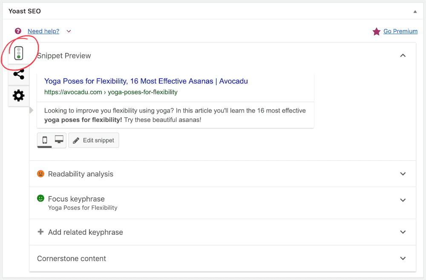
Task: Click the question mark help icon
Action: [x=18, y=31]
